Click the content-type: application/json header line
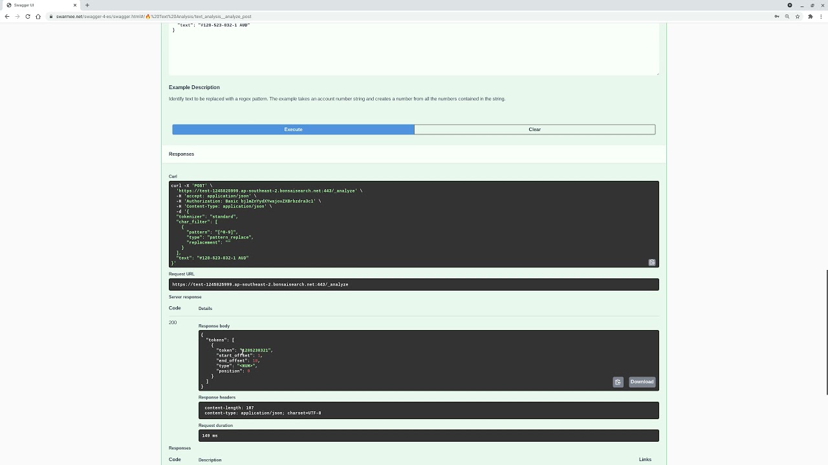828x465 pixels. (263, 413)
